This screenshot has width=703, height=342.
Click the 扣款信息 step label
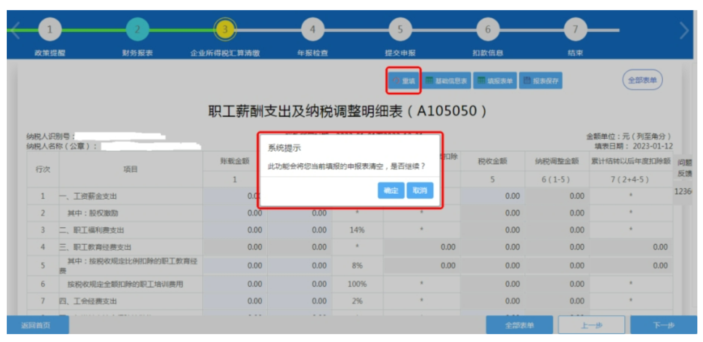tap(488, 53)
